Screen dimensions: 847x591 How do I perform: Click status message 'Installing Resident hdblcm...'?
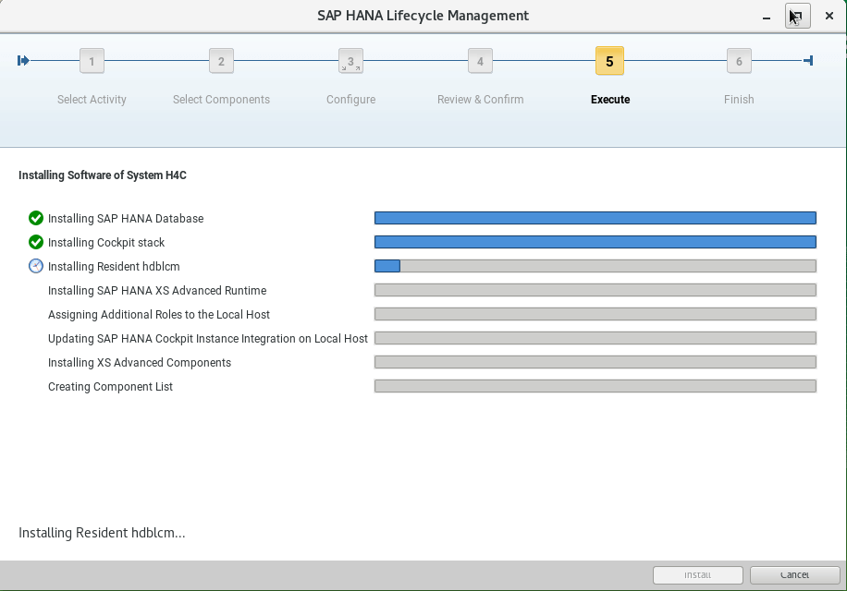(x=102, y=533)
